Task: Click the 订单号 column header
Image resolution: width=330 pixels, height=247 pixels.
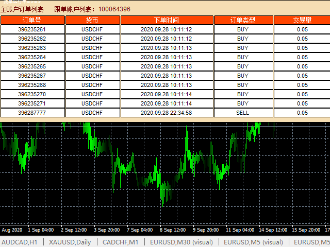Action: [x=32, y=20]
